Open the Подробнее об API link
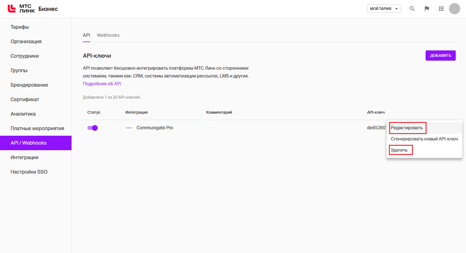Screen dimensions: 466x253 point(102,83)
